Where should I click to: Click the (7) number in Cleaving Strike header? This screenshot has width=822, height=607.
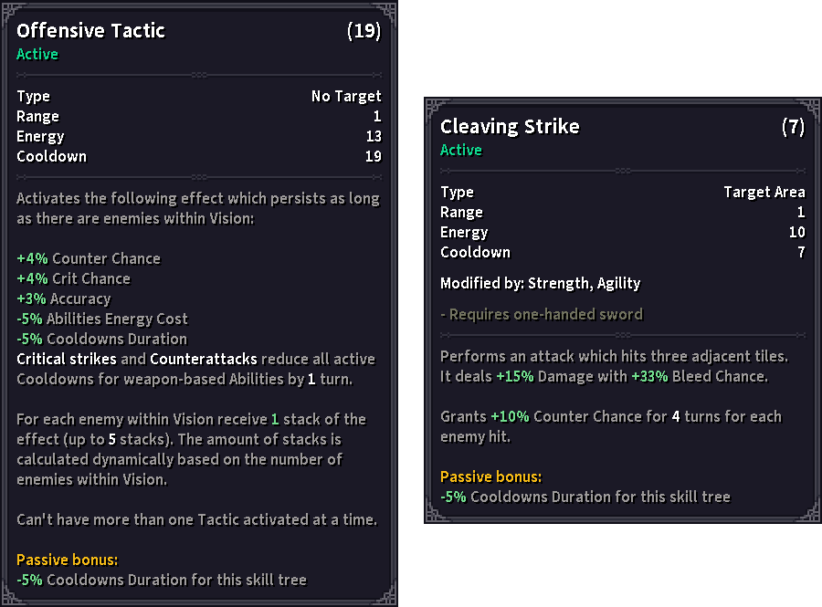tap(793, 127)
